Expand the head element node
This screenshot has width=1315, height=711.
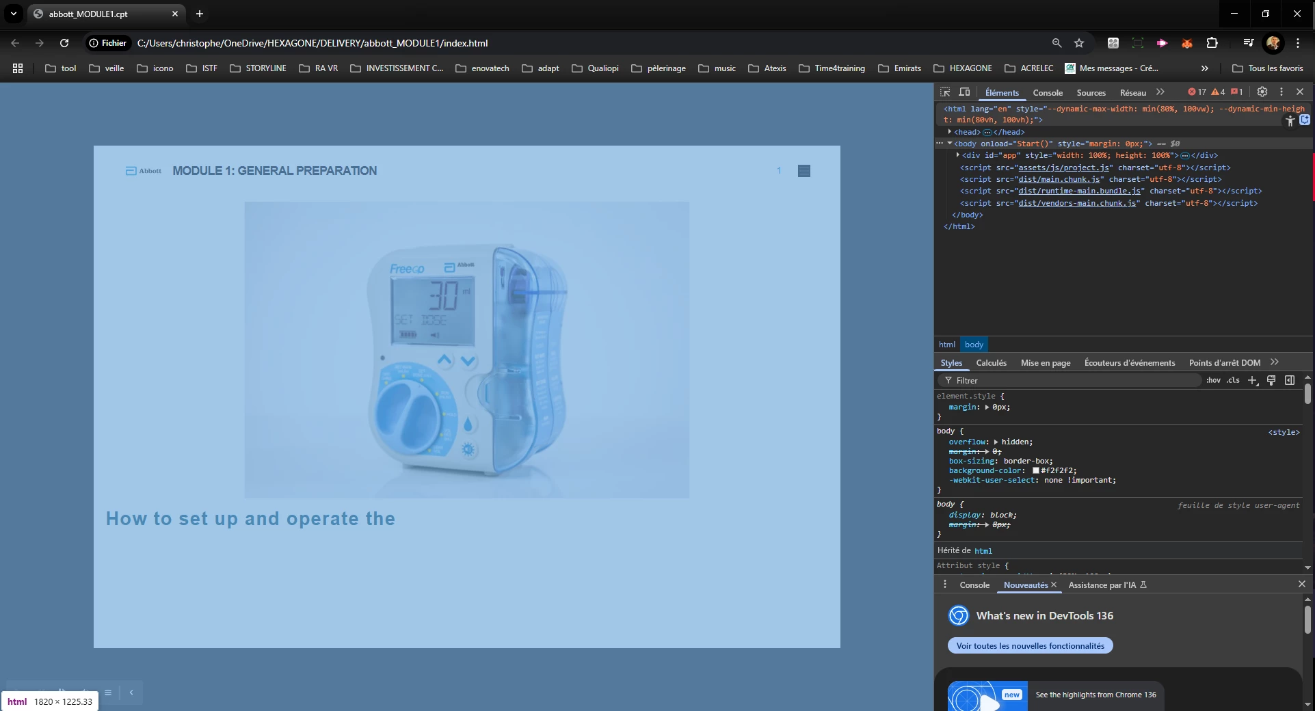(950, 131)
